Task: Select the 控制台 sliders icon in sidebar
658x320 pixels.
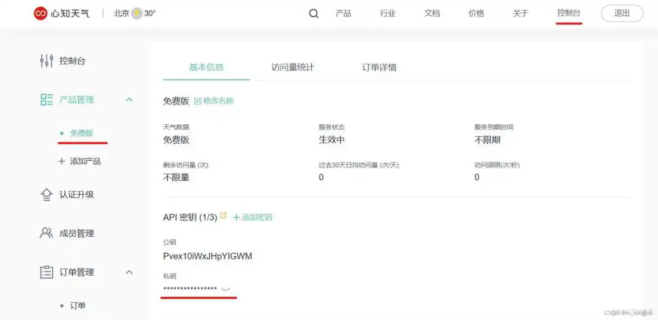Action: pos(47,60)
